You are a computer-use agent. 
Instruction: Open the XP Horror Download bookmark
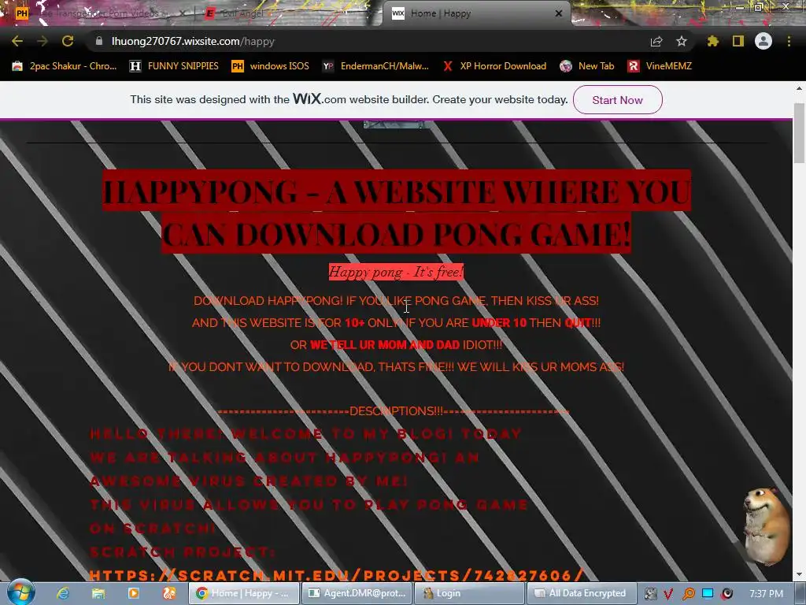point(494,66)
